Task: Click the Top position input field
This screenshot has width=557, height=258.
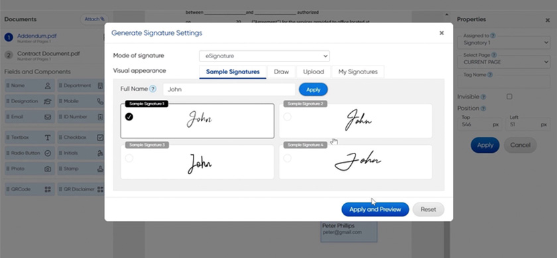Action: click(x=479, y=125)
